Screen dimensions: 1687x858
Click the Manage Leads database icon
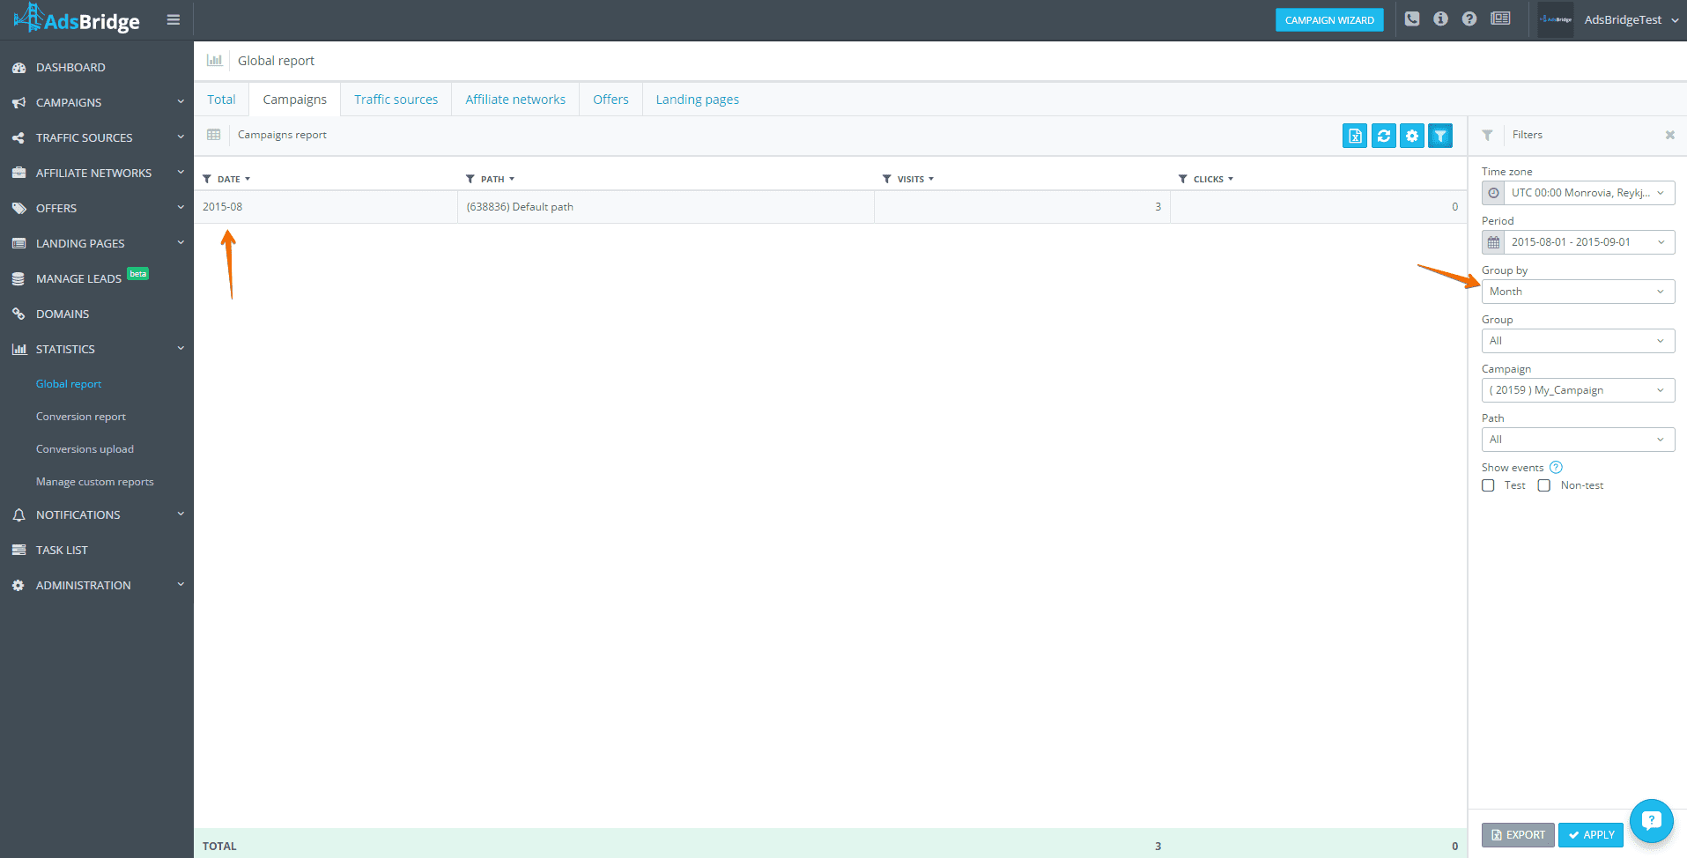coord(18,278)
